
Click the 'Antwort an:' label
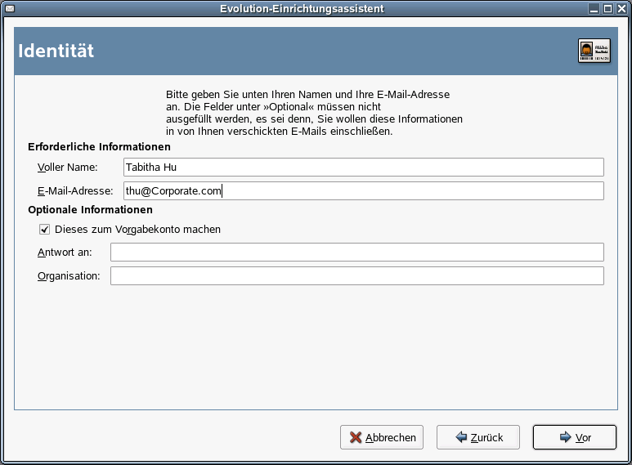pyautogui.click(x=65, y=253)
